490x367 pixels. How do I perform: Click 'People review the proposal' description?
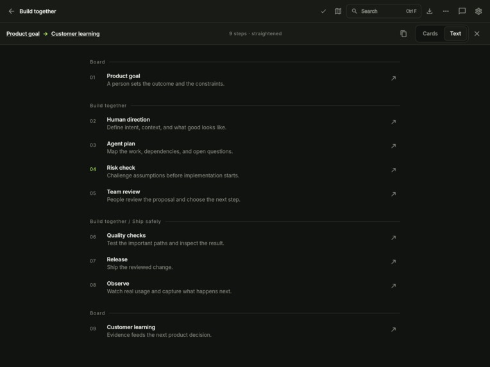click(x=173, y=199)
